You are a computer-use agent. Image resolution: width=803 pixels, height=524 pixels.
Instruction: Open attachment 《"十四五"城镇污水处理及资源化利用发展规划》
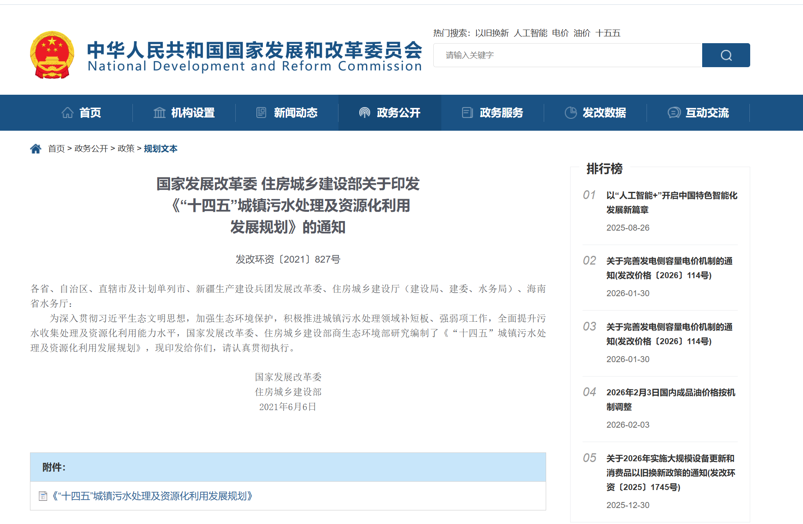click(x=152, y=496)
